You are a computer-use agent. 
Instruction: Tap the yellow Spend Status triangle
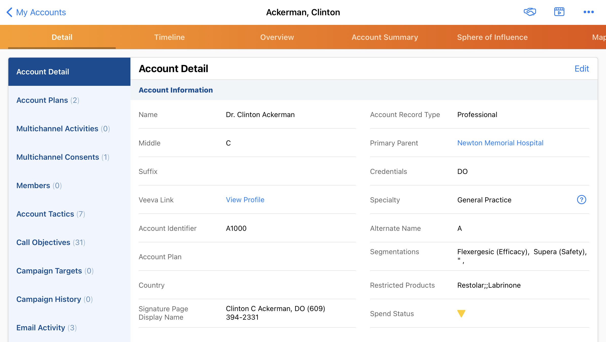461,314
